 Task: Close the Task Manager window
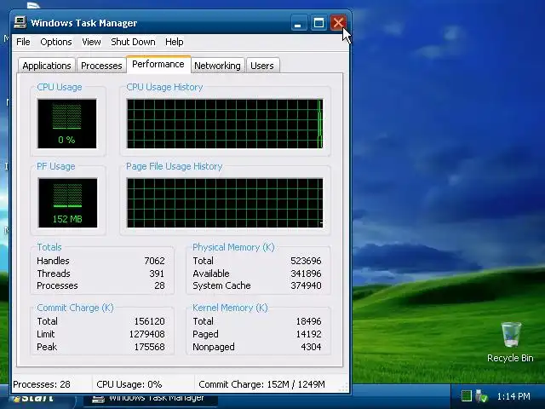(x=338, y=23)
